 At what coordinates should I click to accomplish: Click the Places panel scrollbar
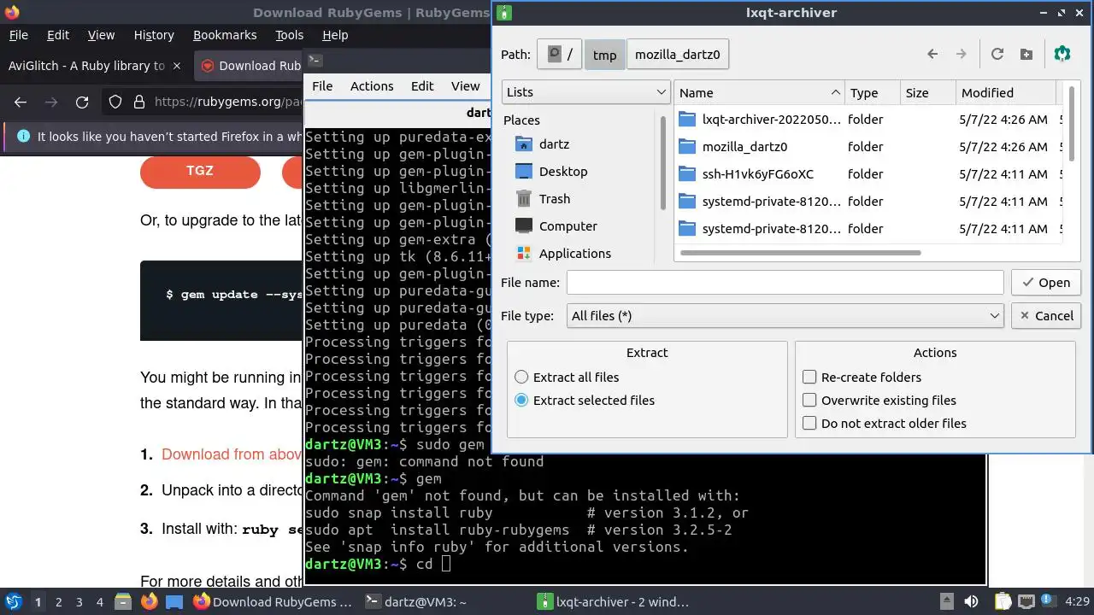(x=663, y=162)
